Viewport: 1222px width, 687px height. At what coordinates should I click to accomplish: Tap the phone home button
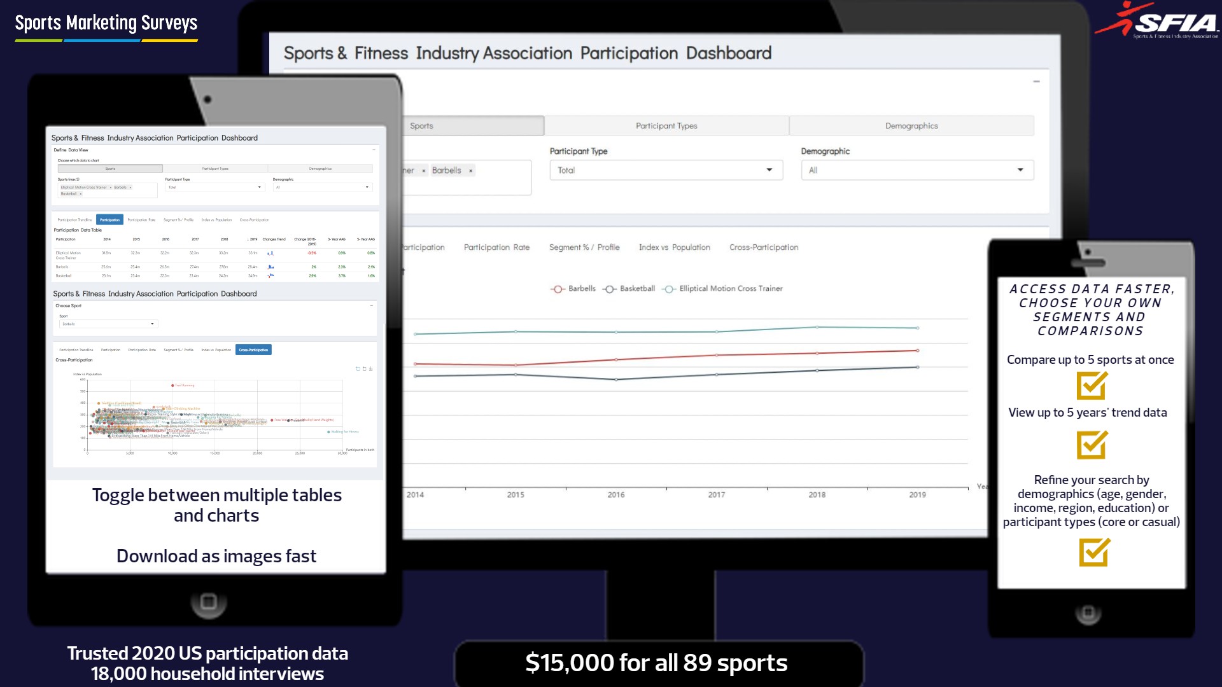(x=1088, y=613)
